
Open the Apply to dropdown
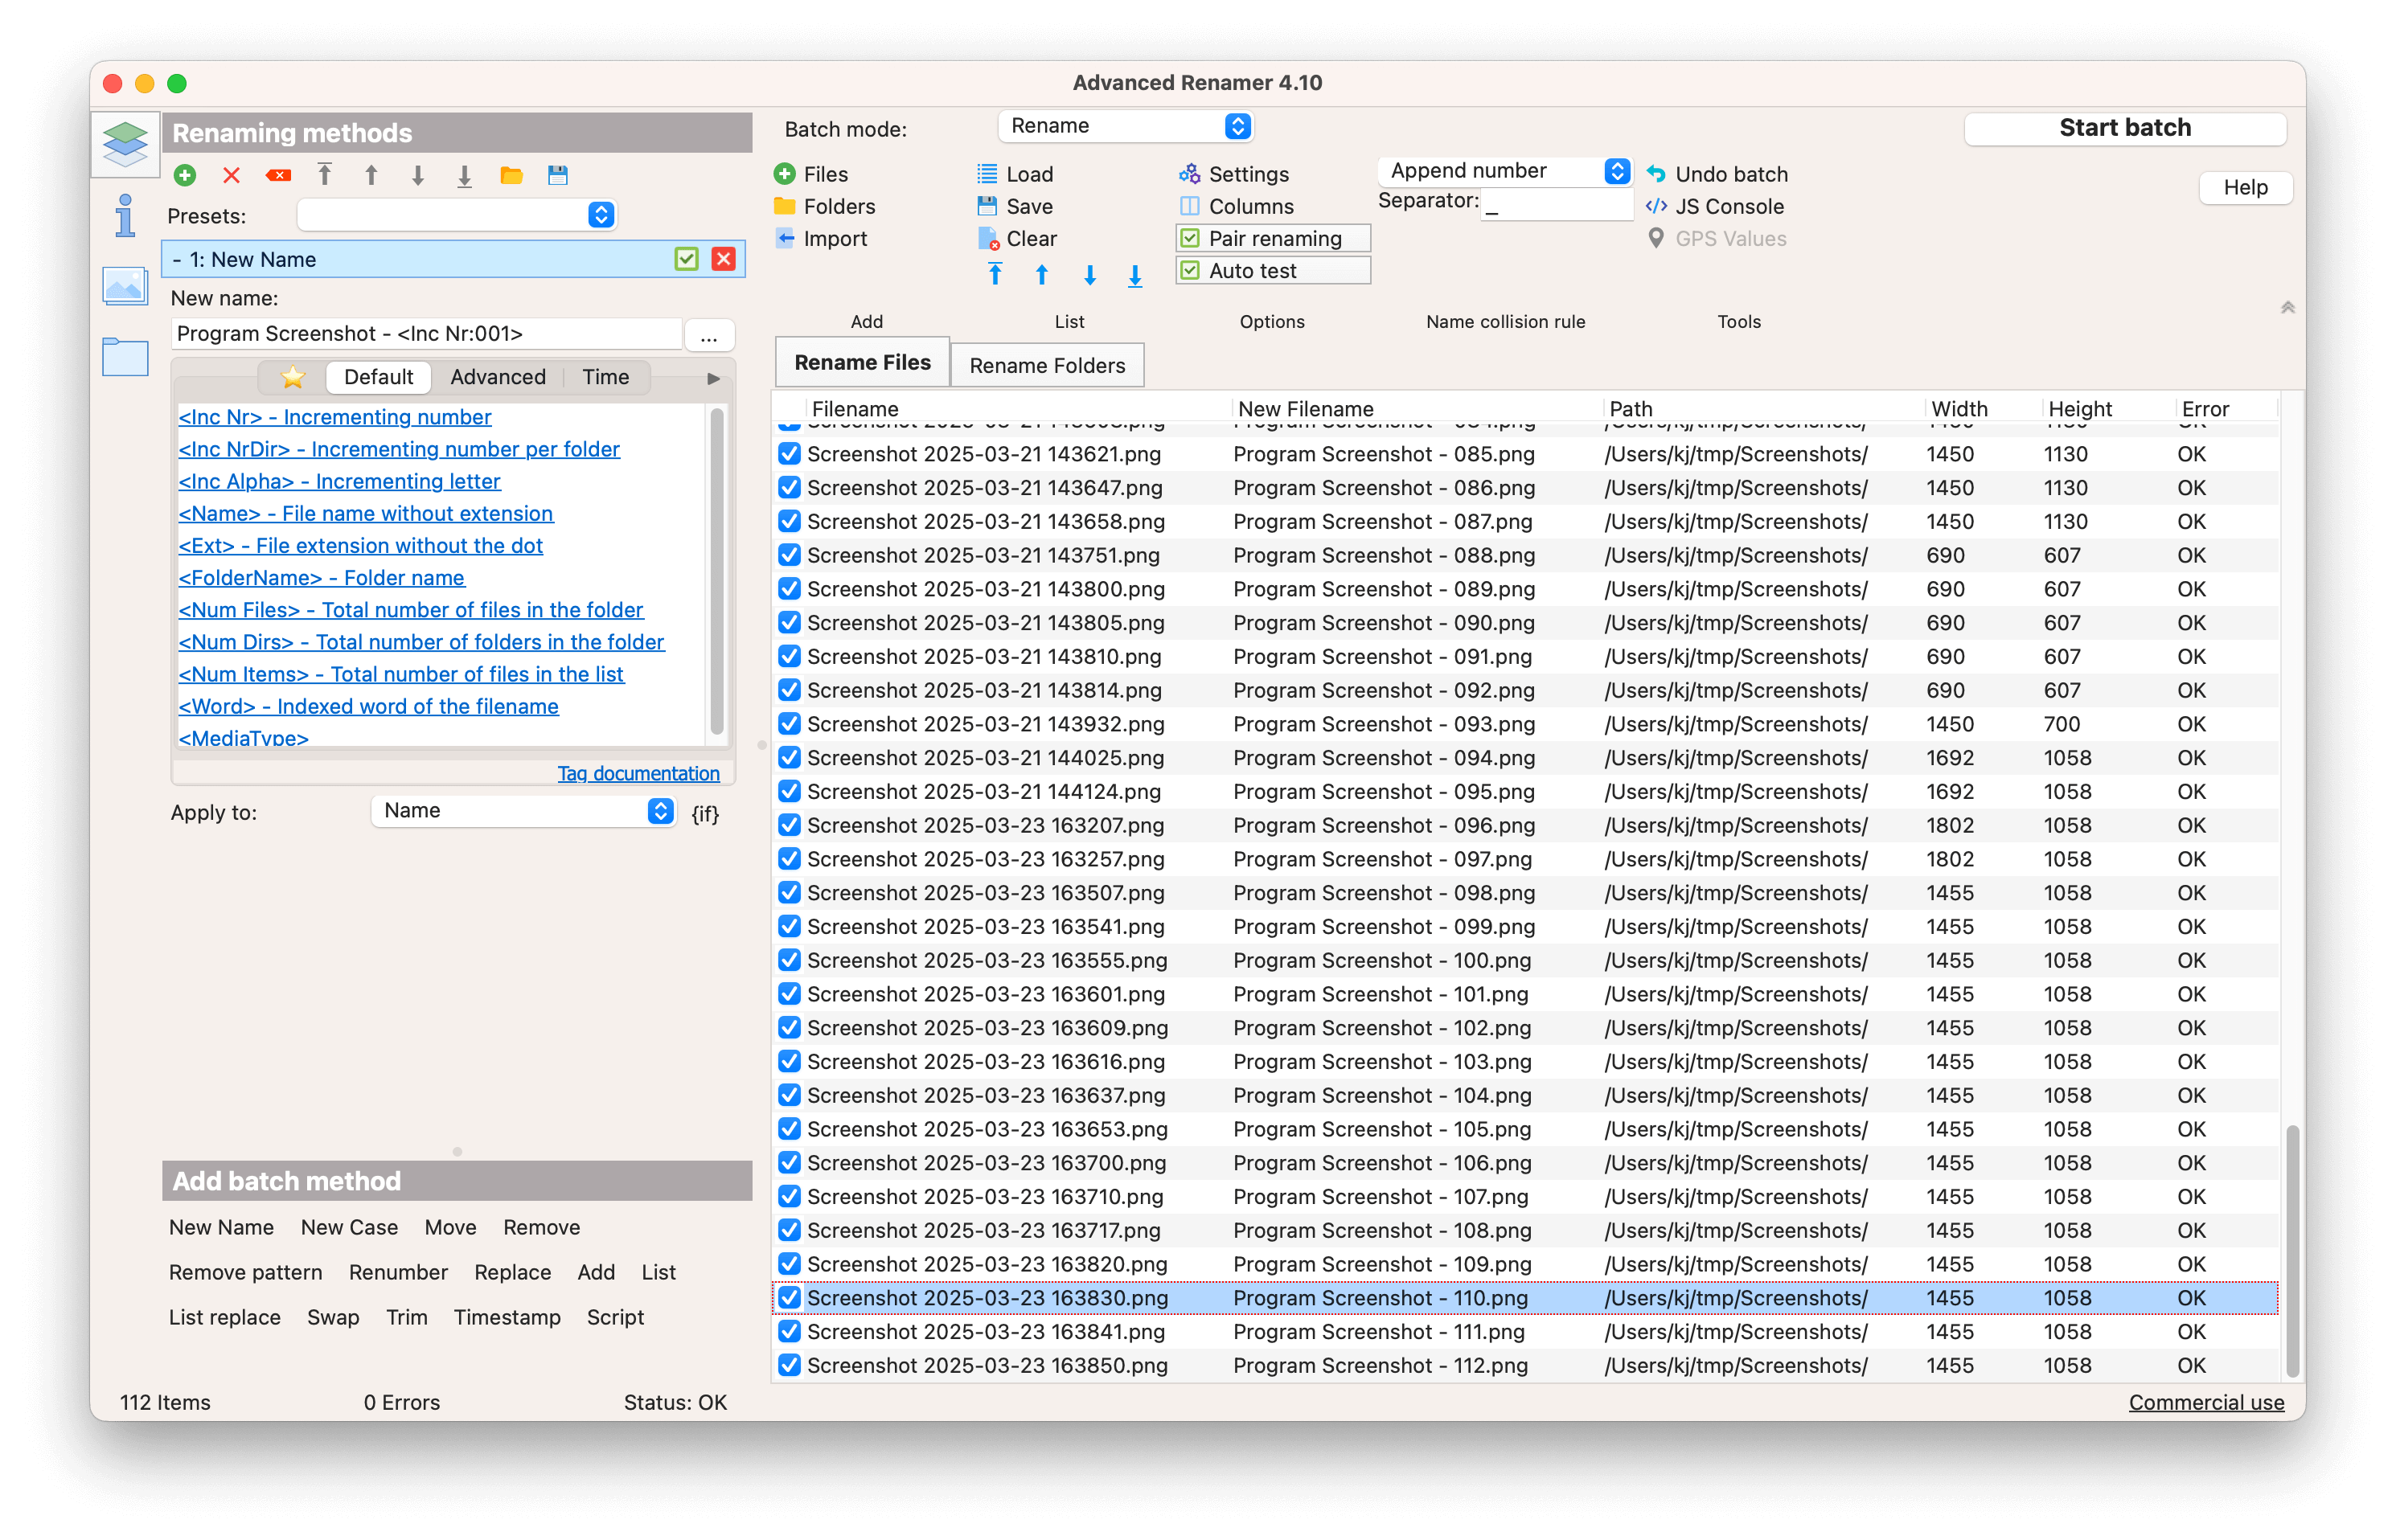(523, 811)
